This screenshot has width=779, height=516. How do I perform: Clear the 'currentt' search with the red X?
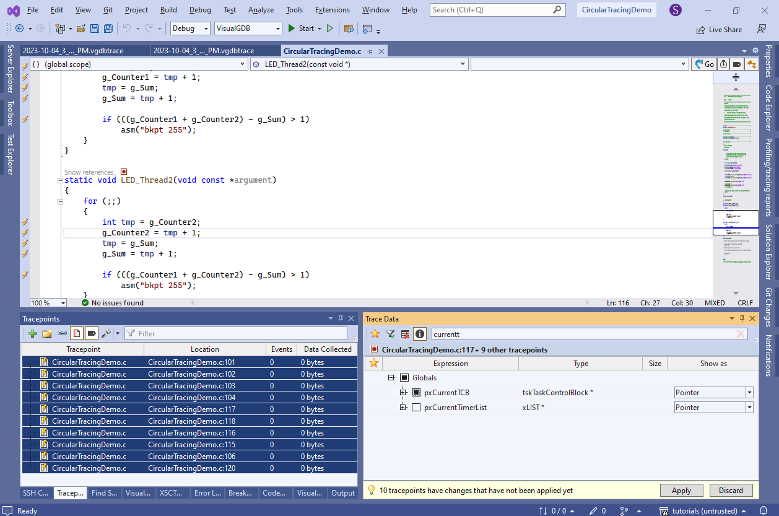pos(741,334)
